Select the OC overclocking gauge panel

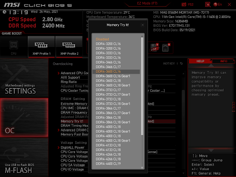(x=24, y=118)
